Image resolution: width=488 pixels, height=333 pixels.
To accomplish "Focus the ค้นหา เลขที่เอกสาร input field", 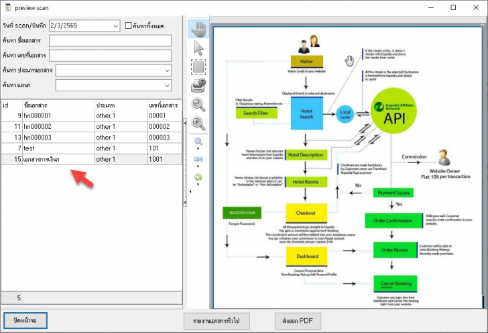I will click(x=110, y=56).
